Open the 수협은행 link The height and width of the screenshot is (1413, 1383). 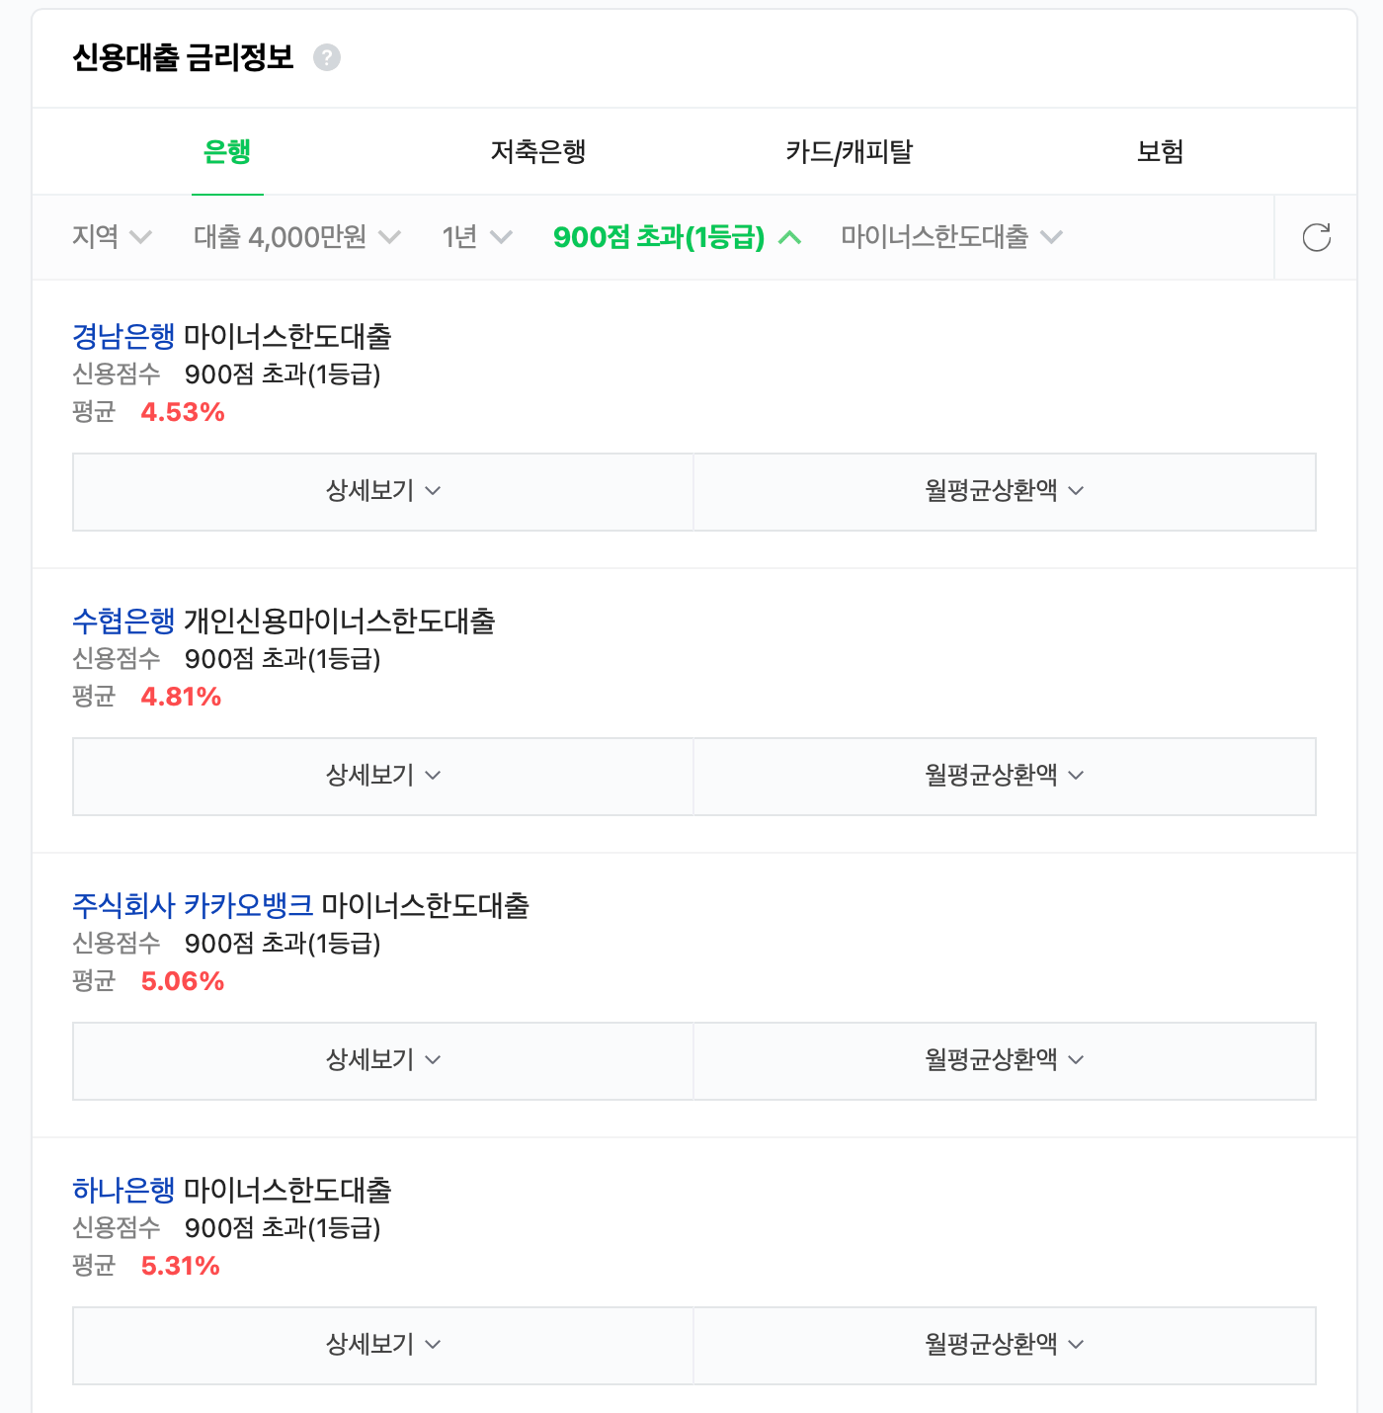(x=123, y=622)
